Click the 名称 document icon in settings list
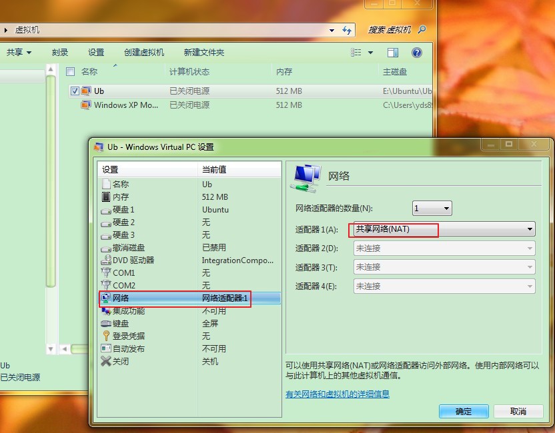This screenshot has height=433, width=555. click(x=106, y=184)
